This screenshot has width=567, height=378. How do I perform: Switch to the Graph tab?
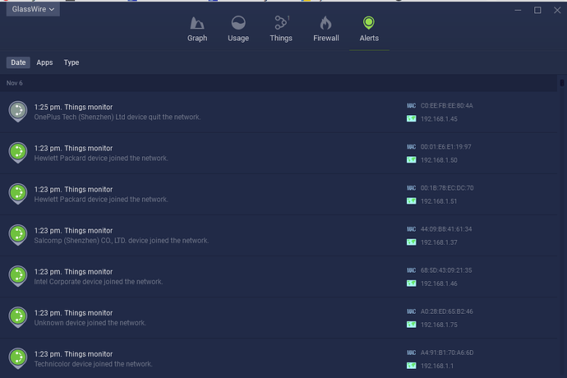(x=197, y=28)
